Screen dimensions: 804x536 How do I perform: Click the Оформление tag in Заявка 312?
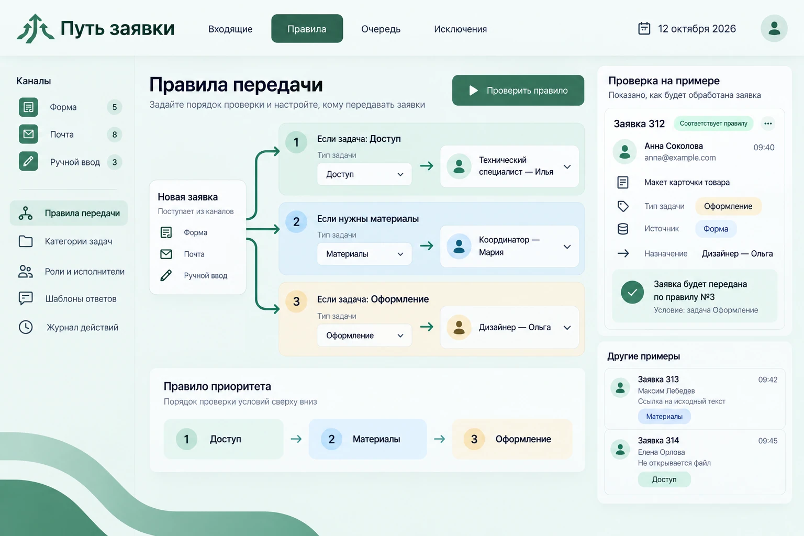pos(728,206)
